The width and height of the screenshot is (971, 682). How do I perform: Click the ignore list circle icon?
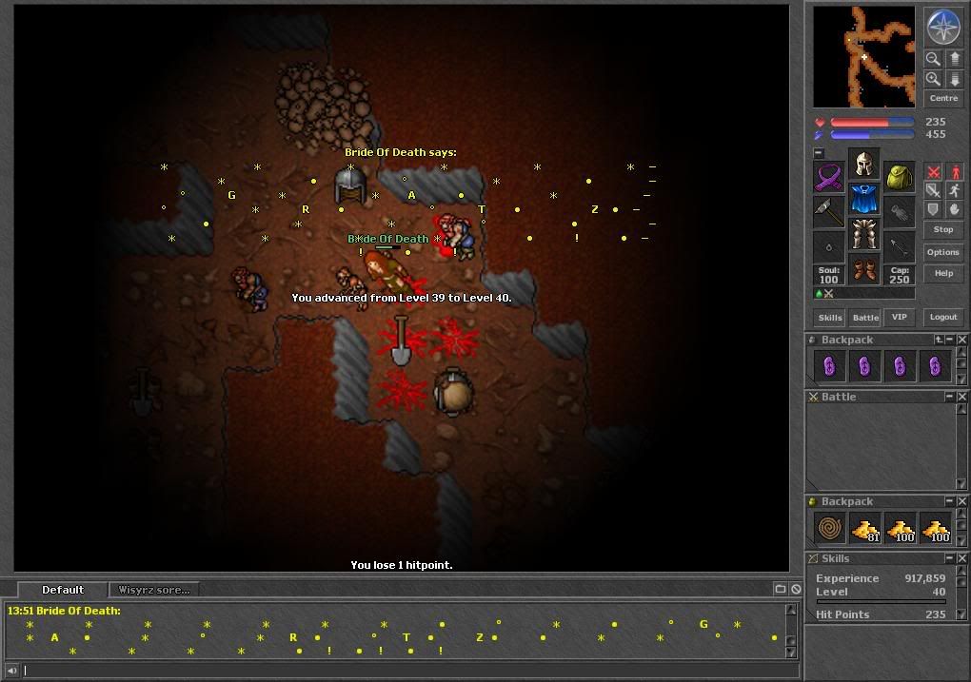(797, 589)
